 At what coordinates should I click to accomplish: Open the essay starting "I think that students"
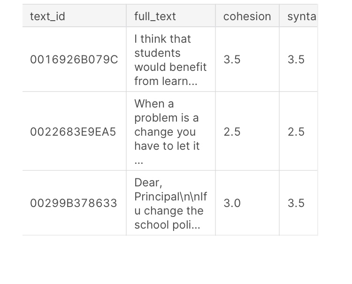(170, 60)
